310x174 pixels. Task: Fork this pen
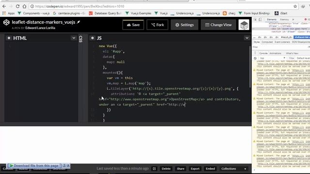click(157, 25)
